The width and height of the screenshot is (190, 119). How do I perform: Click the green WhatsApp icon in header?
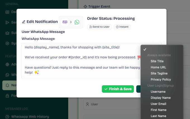[x=77, y=22]
